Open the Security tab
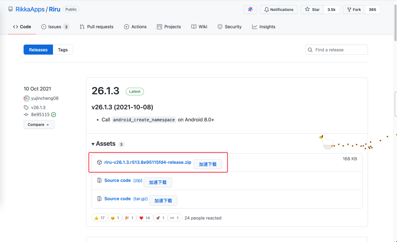 click(229, 27)
